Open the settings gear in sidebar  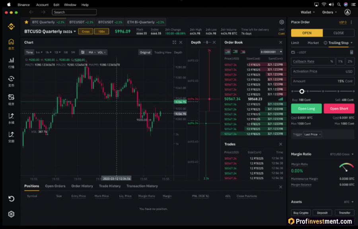11,214
